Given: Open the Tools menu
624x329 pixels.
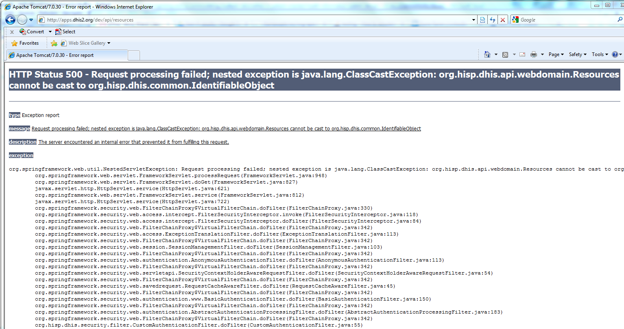Looking at the screenshot, I should click(x=600, y=54).
